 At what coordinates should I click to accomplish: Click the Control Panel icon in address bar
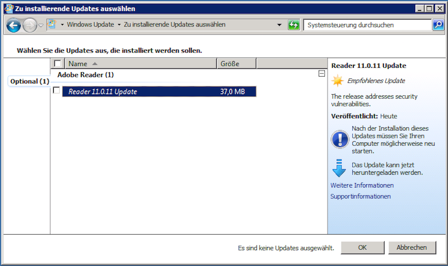(x=52, y=24)
